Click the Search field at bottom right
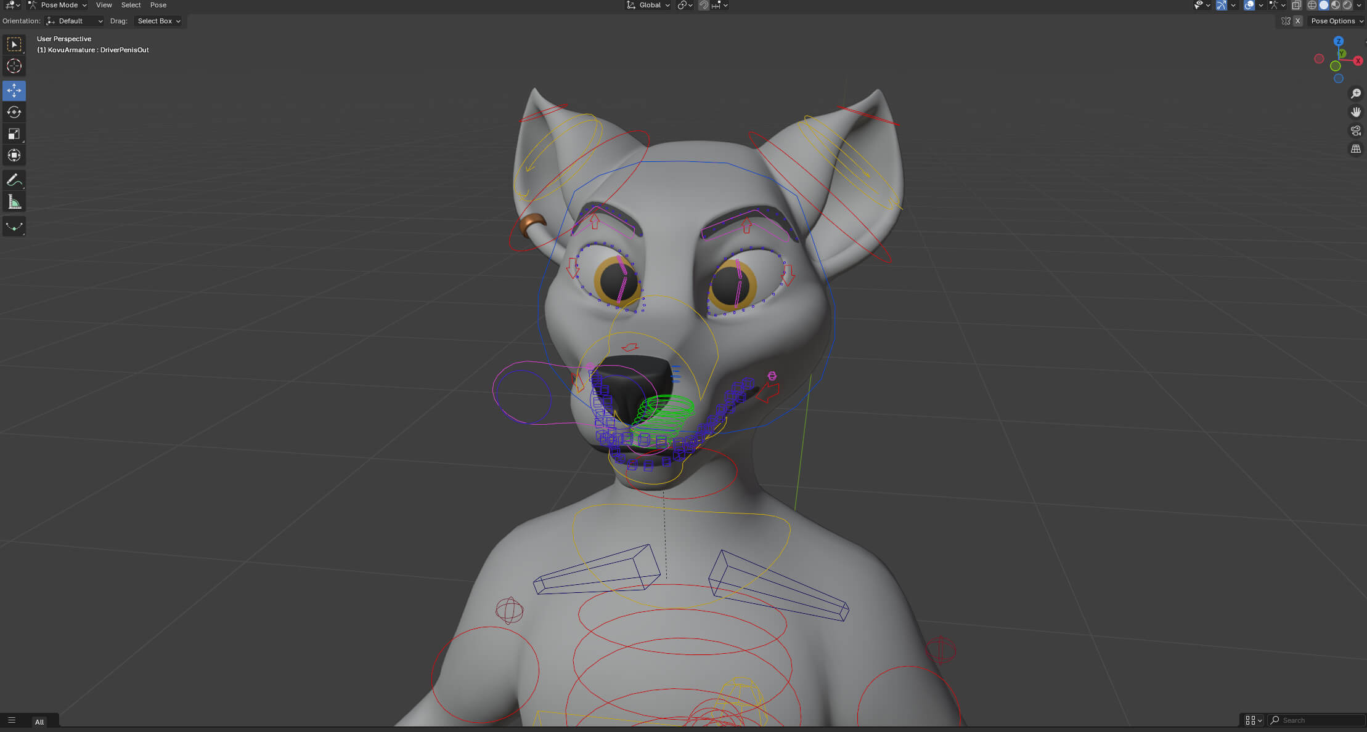1367x732 pixels. (1316, 720)
